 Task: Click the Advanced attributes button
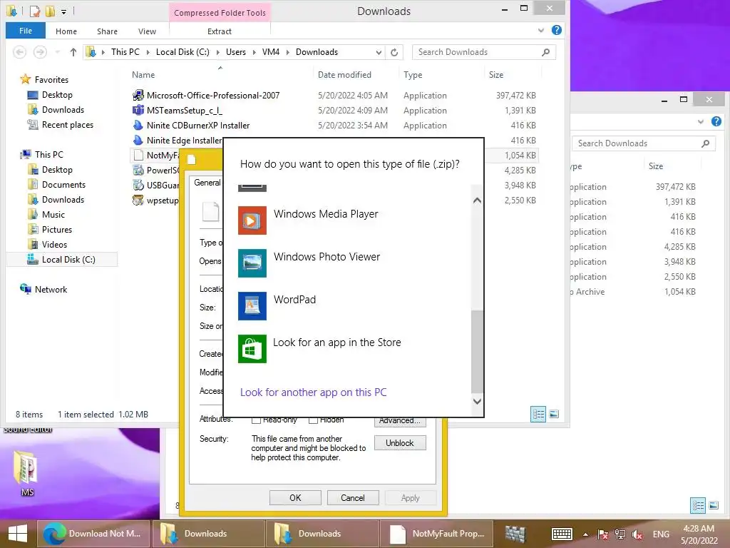400,422
